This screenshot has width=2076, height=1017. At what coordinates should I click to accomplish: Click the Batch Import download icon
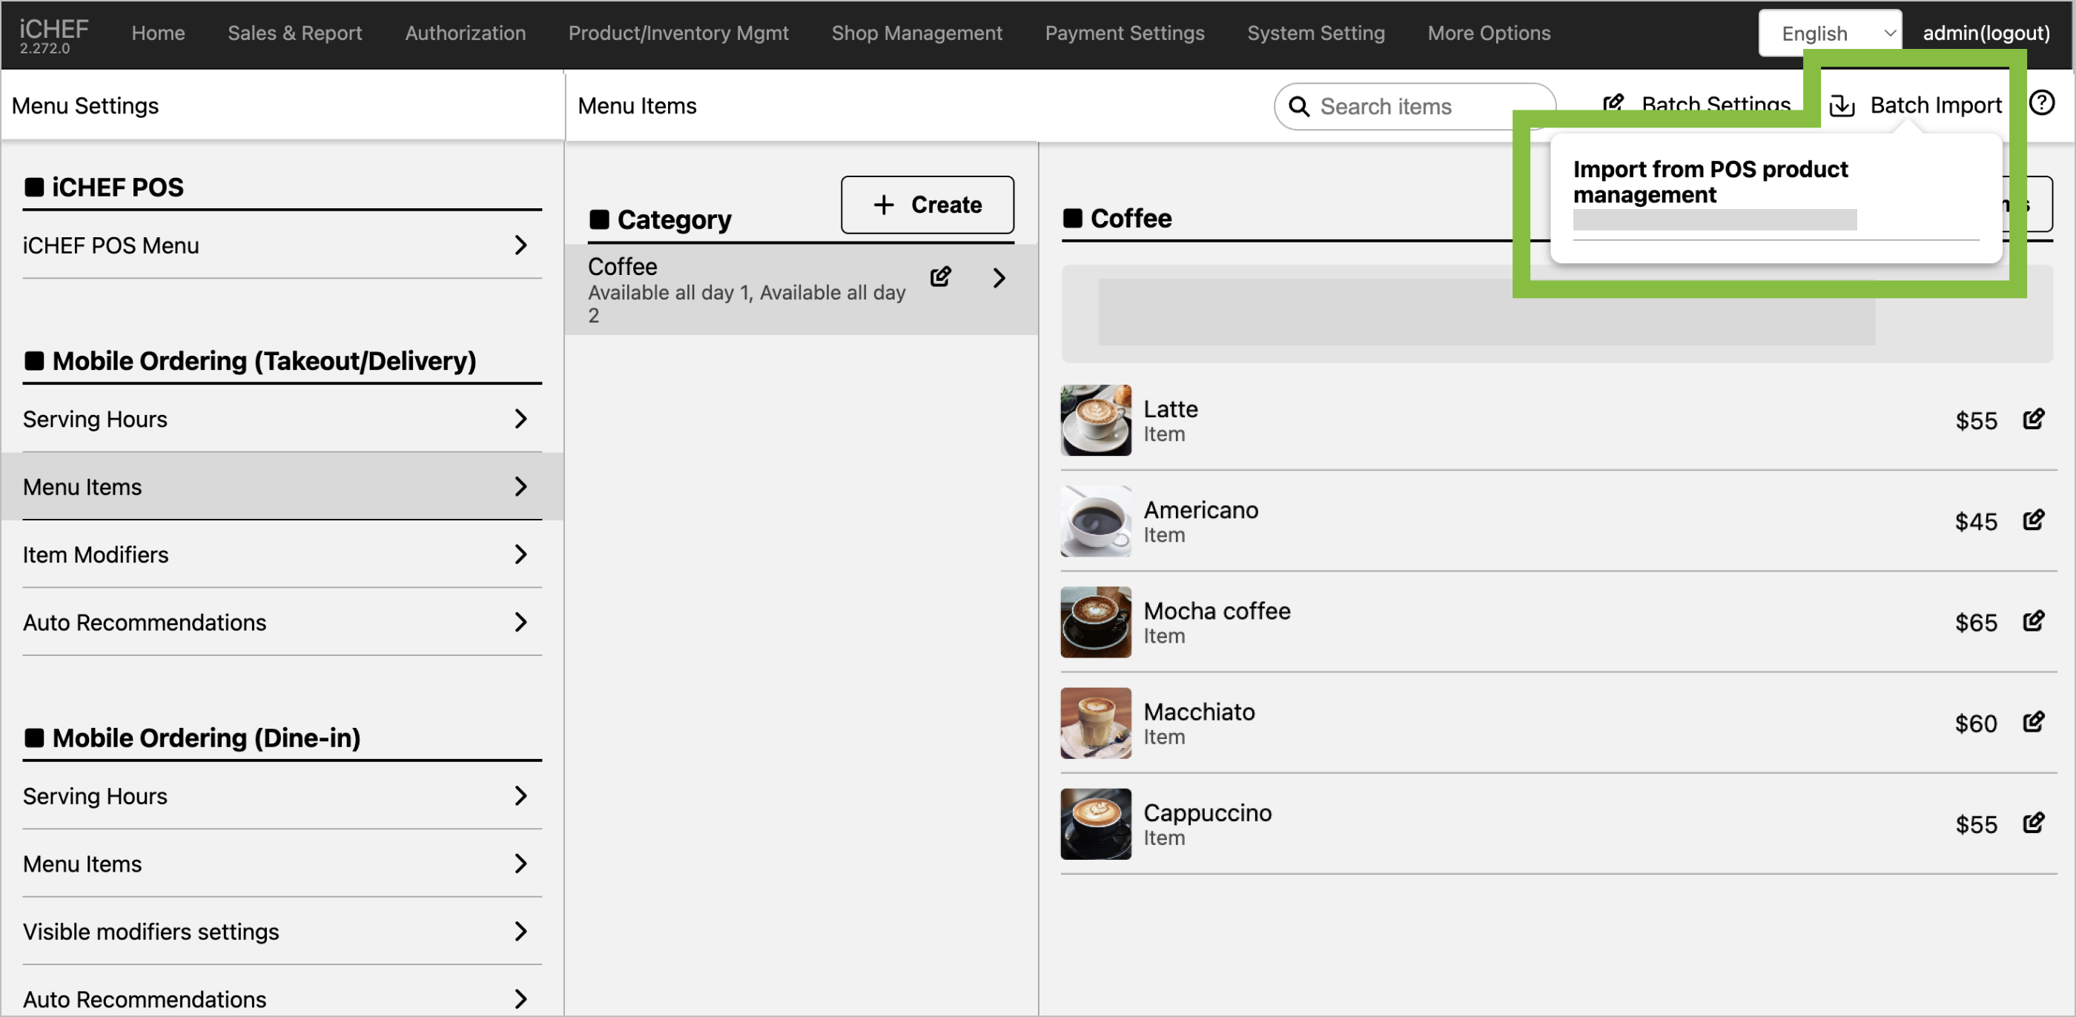click(x=1842, y=105)
